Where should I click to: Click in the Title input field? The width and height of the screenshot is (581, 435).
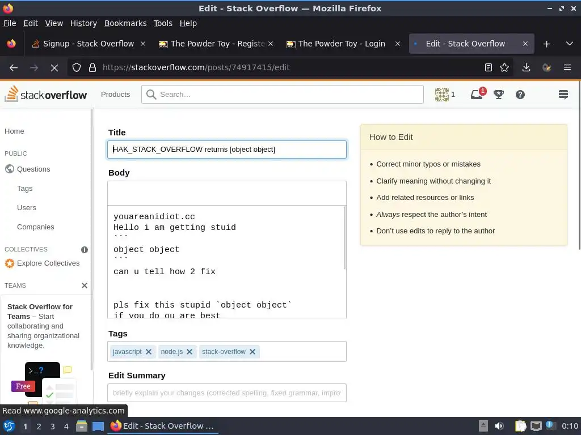pos(227,150)
